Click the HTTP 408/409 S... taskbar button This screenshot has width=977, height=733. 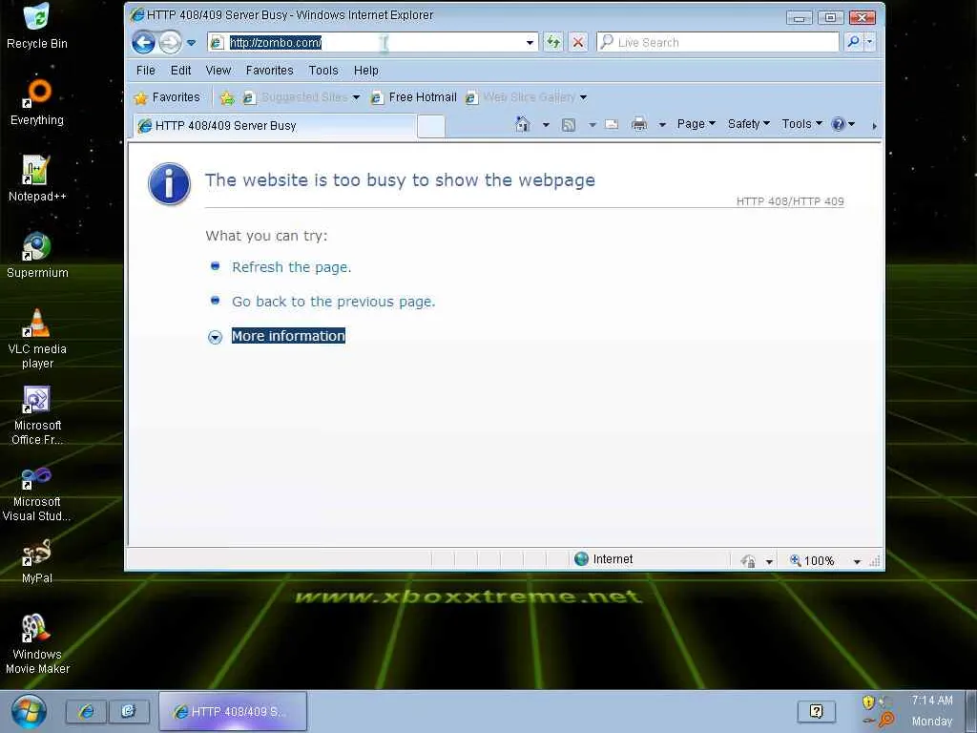(x=233, y=711)
